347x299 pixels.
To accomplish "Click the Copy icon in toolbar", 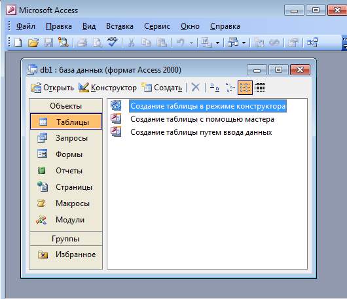I will click(146, 43).
